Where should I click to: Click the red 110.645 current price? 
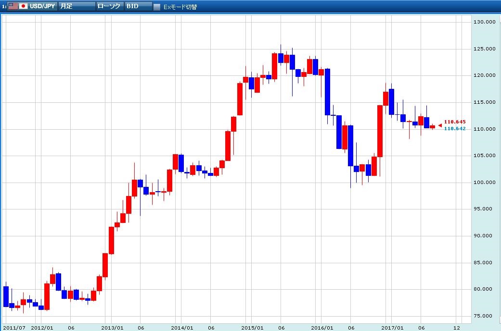pos(455,122)
